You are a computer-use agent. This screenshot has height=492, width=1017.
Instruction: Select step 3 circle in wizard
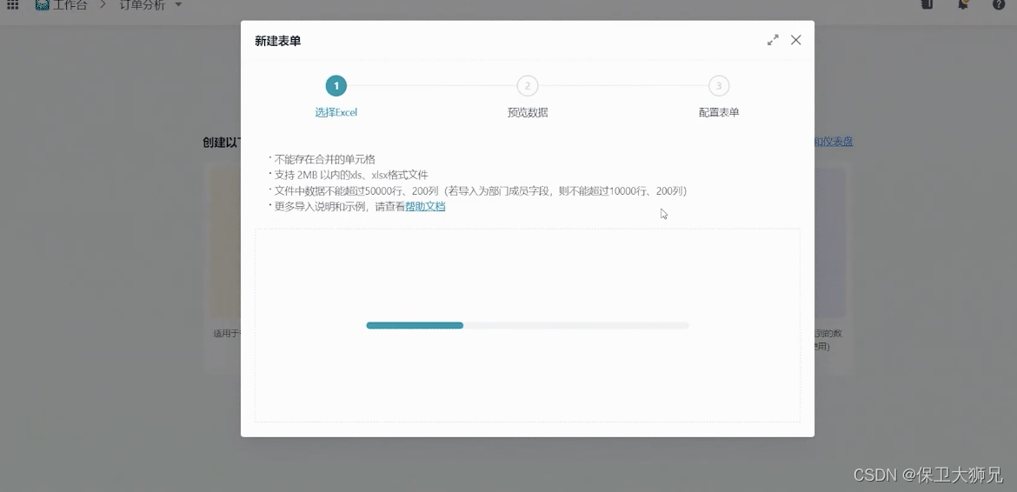(719, 85)
